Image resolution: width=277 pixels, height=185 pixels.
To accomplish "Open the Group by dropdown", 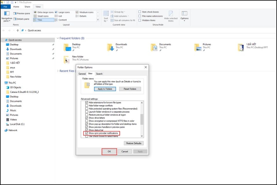I will (118, 12).
